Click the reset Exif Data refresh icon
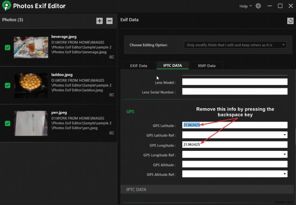Screen dimensions: 296x205 [x=290, y=21]
